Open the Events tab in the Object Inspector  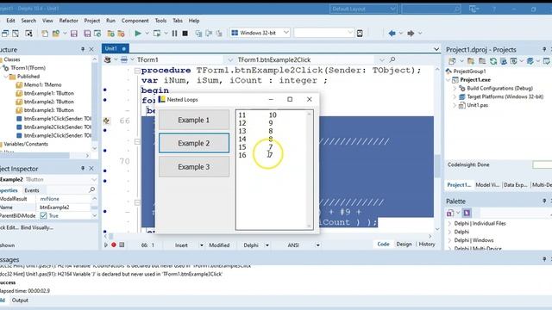click(32, 190)
